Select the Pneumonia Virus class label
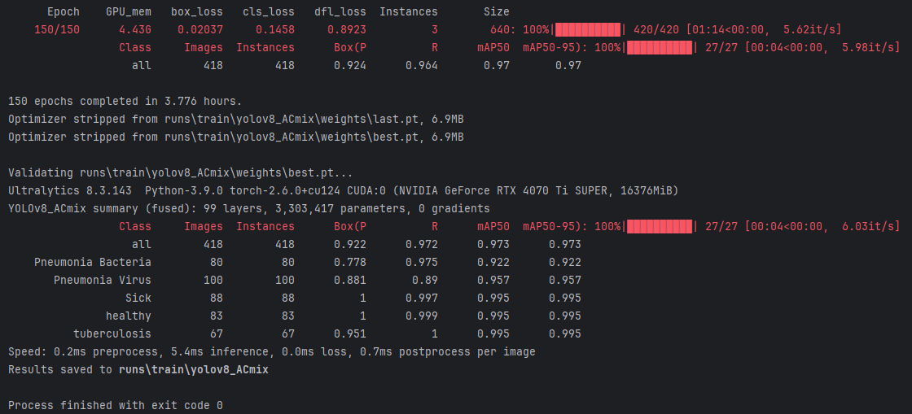The image size is (912, 414). point(102,280)
